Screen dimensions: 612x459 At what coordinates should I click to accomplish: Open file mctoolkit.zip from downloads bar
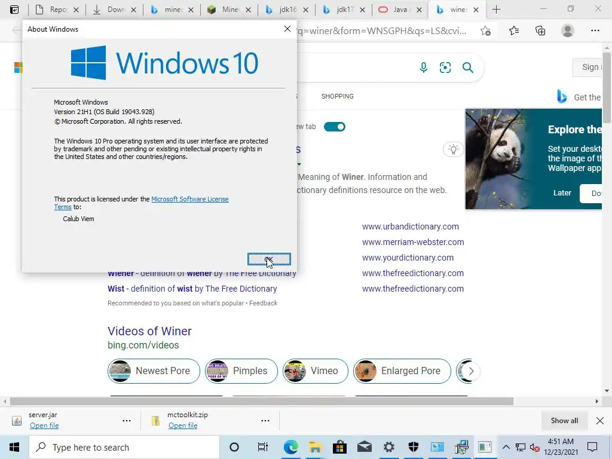(x=183, y=426)
